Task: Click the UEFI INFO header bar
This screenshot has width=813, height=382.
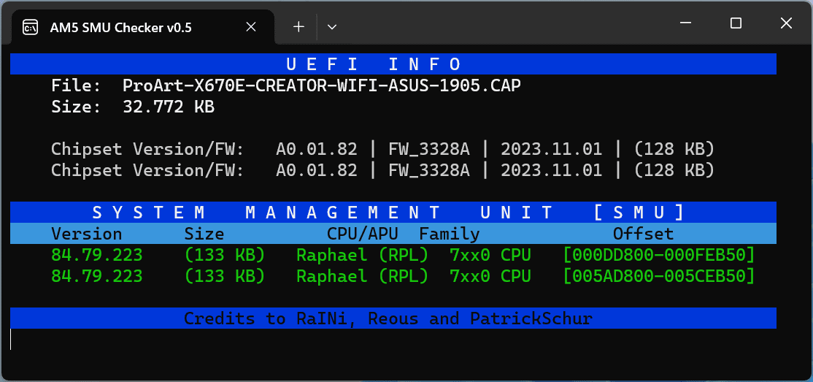Action: click(x=393, y=64)
